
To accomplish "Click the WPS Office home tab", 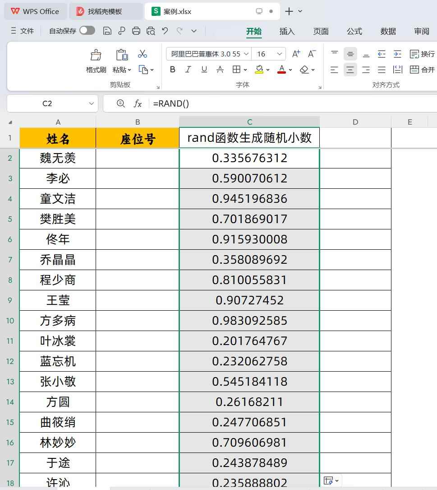I will (35, 12).
